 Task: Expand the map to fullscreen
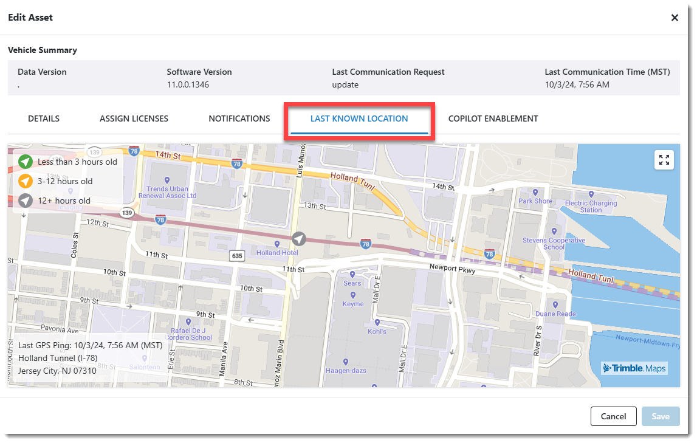click(664, 160)
